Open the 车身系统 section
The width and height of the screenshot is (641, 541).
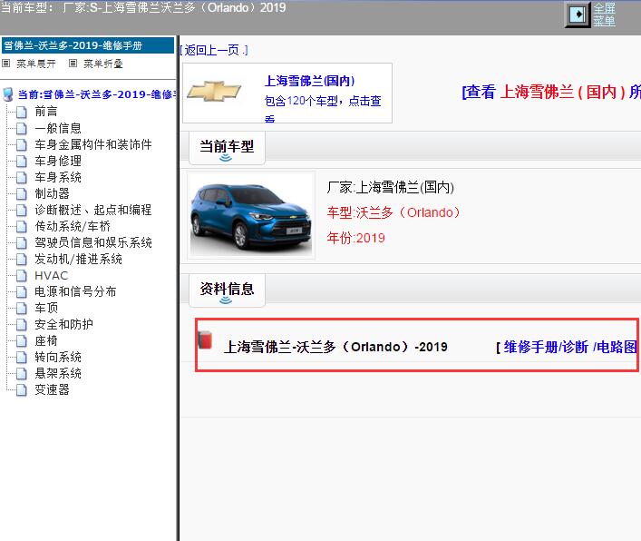pos(58,177)
